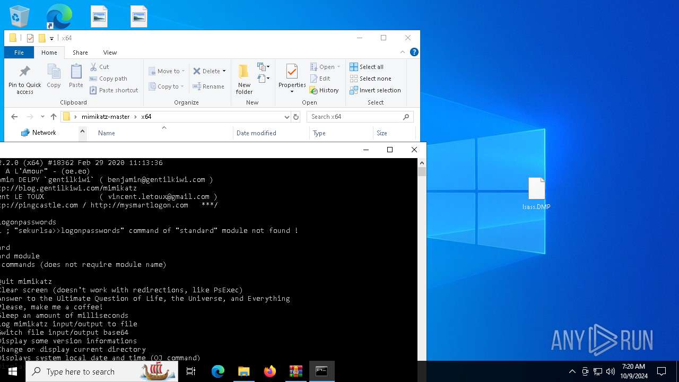
Task: Select the lsass.DMP file on desktop
Action: (536, 194)
